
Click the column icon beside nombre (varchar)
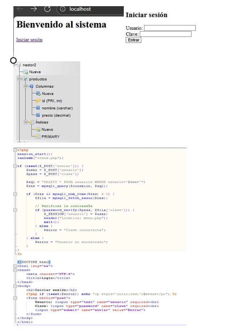[38, 108]
